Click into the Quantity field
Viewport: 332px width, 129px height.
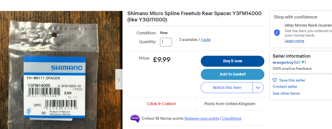[166, 42]
